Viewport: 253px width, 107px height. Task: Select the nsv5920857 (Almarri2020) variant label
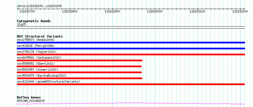(38, 70)
